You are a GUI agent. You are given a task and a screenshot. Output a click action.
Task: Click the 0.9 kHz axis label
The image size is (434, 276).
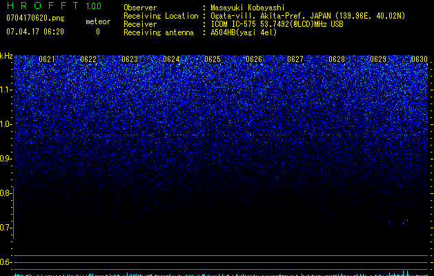(x=6, y=159)
